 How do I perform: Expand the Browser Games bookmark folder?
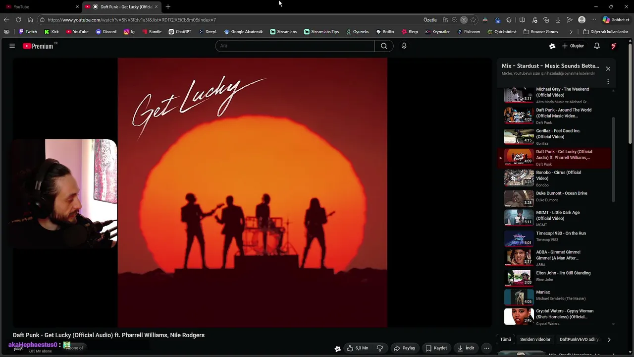coord(540,32)
